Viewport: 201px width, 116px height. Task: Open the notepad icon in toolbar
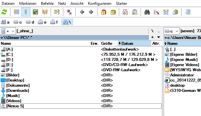188,12
